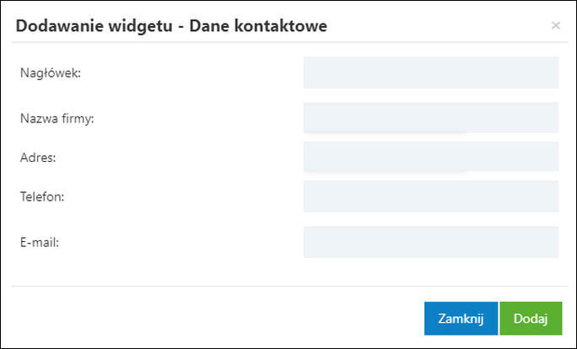This screenshot has width=577, height=349.
Task: Click the Telefon label
Action: point(42,197)
